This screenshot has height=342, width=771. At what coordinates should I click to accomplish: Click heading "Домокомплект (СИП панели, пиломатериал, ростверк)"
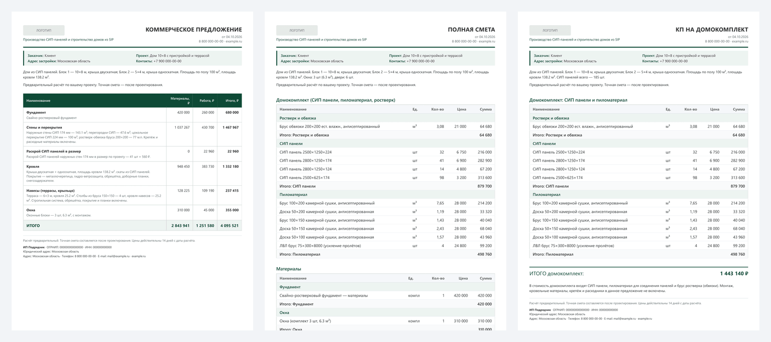point(336,100)
